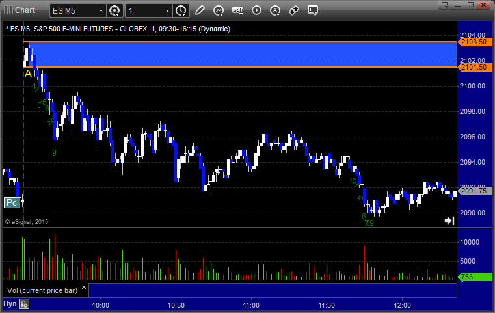Click the 11:00 time axis label
495x313 pixels.
tap(251, 305)
